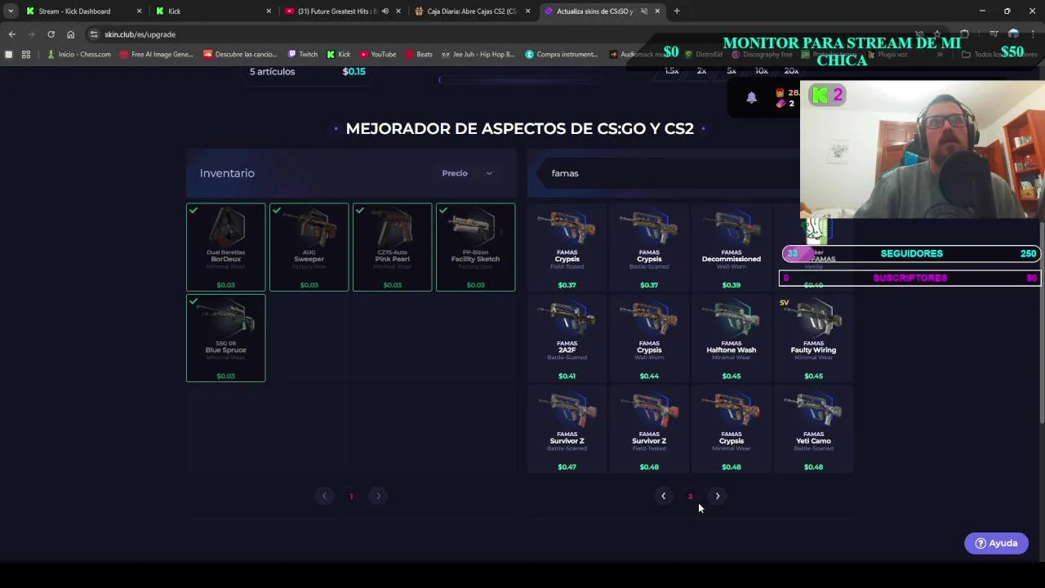Go back in browser history
The width and height of the screenshot is (1045, 588).
pos(11,34)
